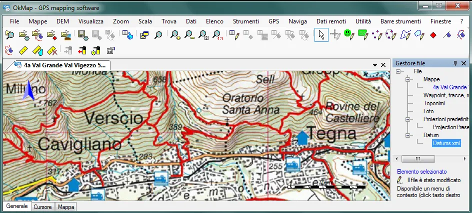472x213 pixels.
Task: Select the 4a Val Grande Val Vigezzo document tab
Action: [61, 65]
